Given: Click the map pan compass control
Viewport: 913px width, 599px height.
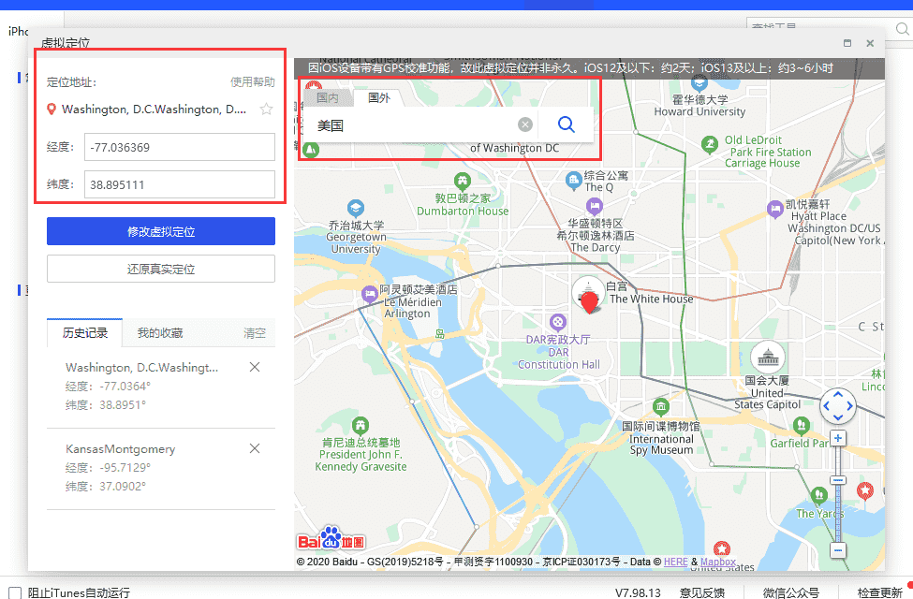Looking at the screenshot, I should point(838,406).
